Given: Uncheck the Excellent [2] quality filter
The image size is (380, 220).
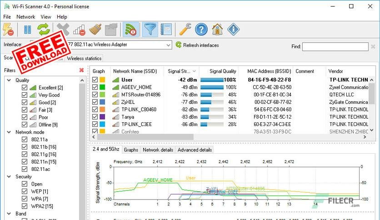Looking at the screenshot, I should pyautogui.click(x=25, y=87).
